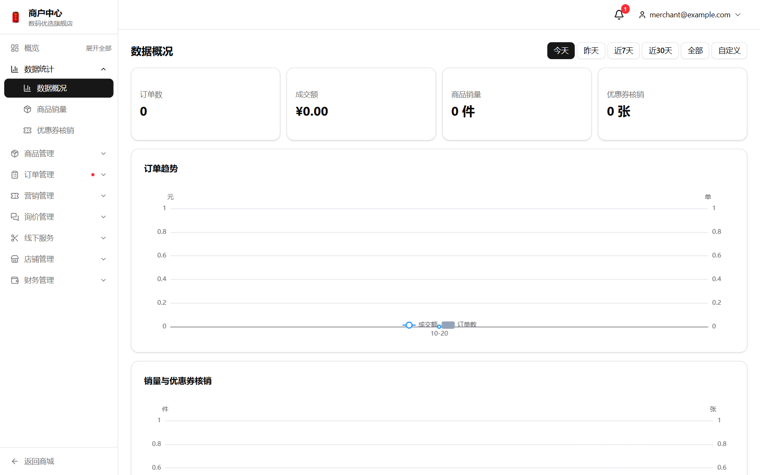This screenshot has height=475, width=760.
Task: Click the user profile icon
Action: pos(642,15)
